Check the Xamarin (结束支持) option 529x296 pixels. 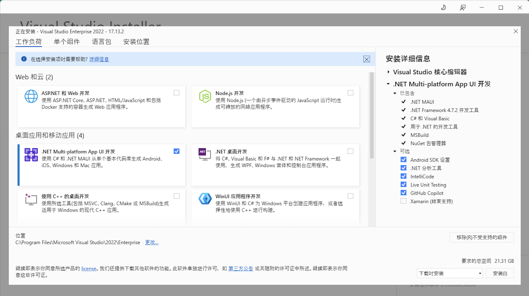pos(403,201)
